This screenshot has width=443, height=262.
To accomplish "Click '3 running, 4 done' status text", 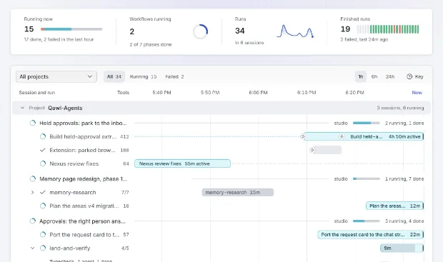I will coord(404,221).
